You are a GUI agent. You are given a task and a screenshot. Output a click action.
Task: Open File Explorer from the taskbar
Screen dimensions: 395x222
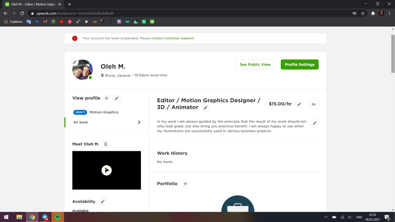coord(19,217)
